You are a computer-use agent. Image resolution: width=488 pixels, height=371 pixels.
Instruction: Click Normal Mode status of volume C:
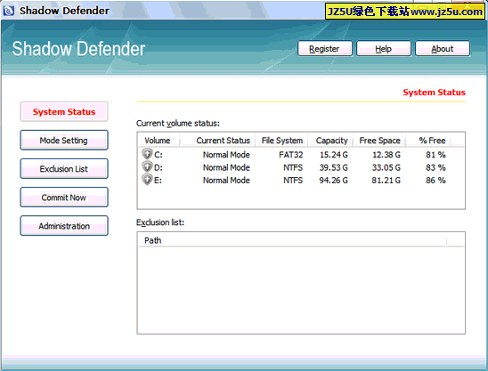226,155
